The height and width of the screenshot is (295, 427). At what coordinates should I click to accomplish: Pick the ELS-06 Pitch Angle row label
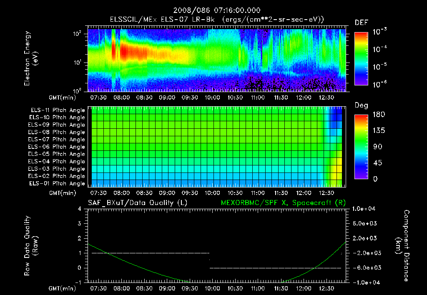(x=56, y=147)
